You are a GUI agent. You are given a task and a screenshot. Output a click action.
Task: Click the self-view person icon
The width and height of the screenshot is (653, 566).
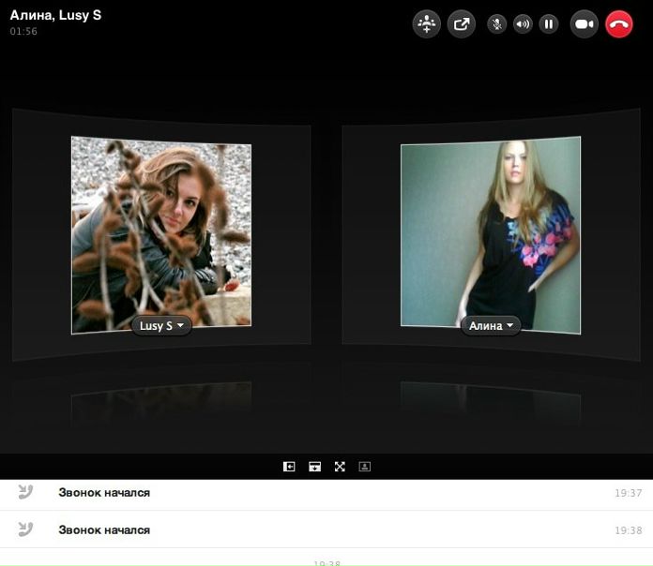[365, 467]
